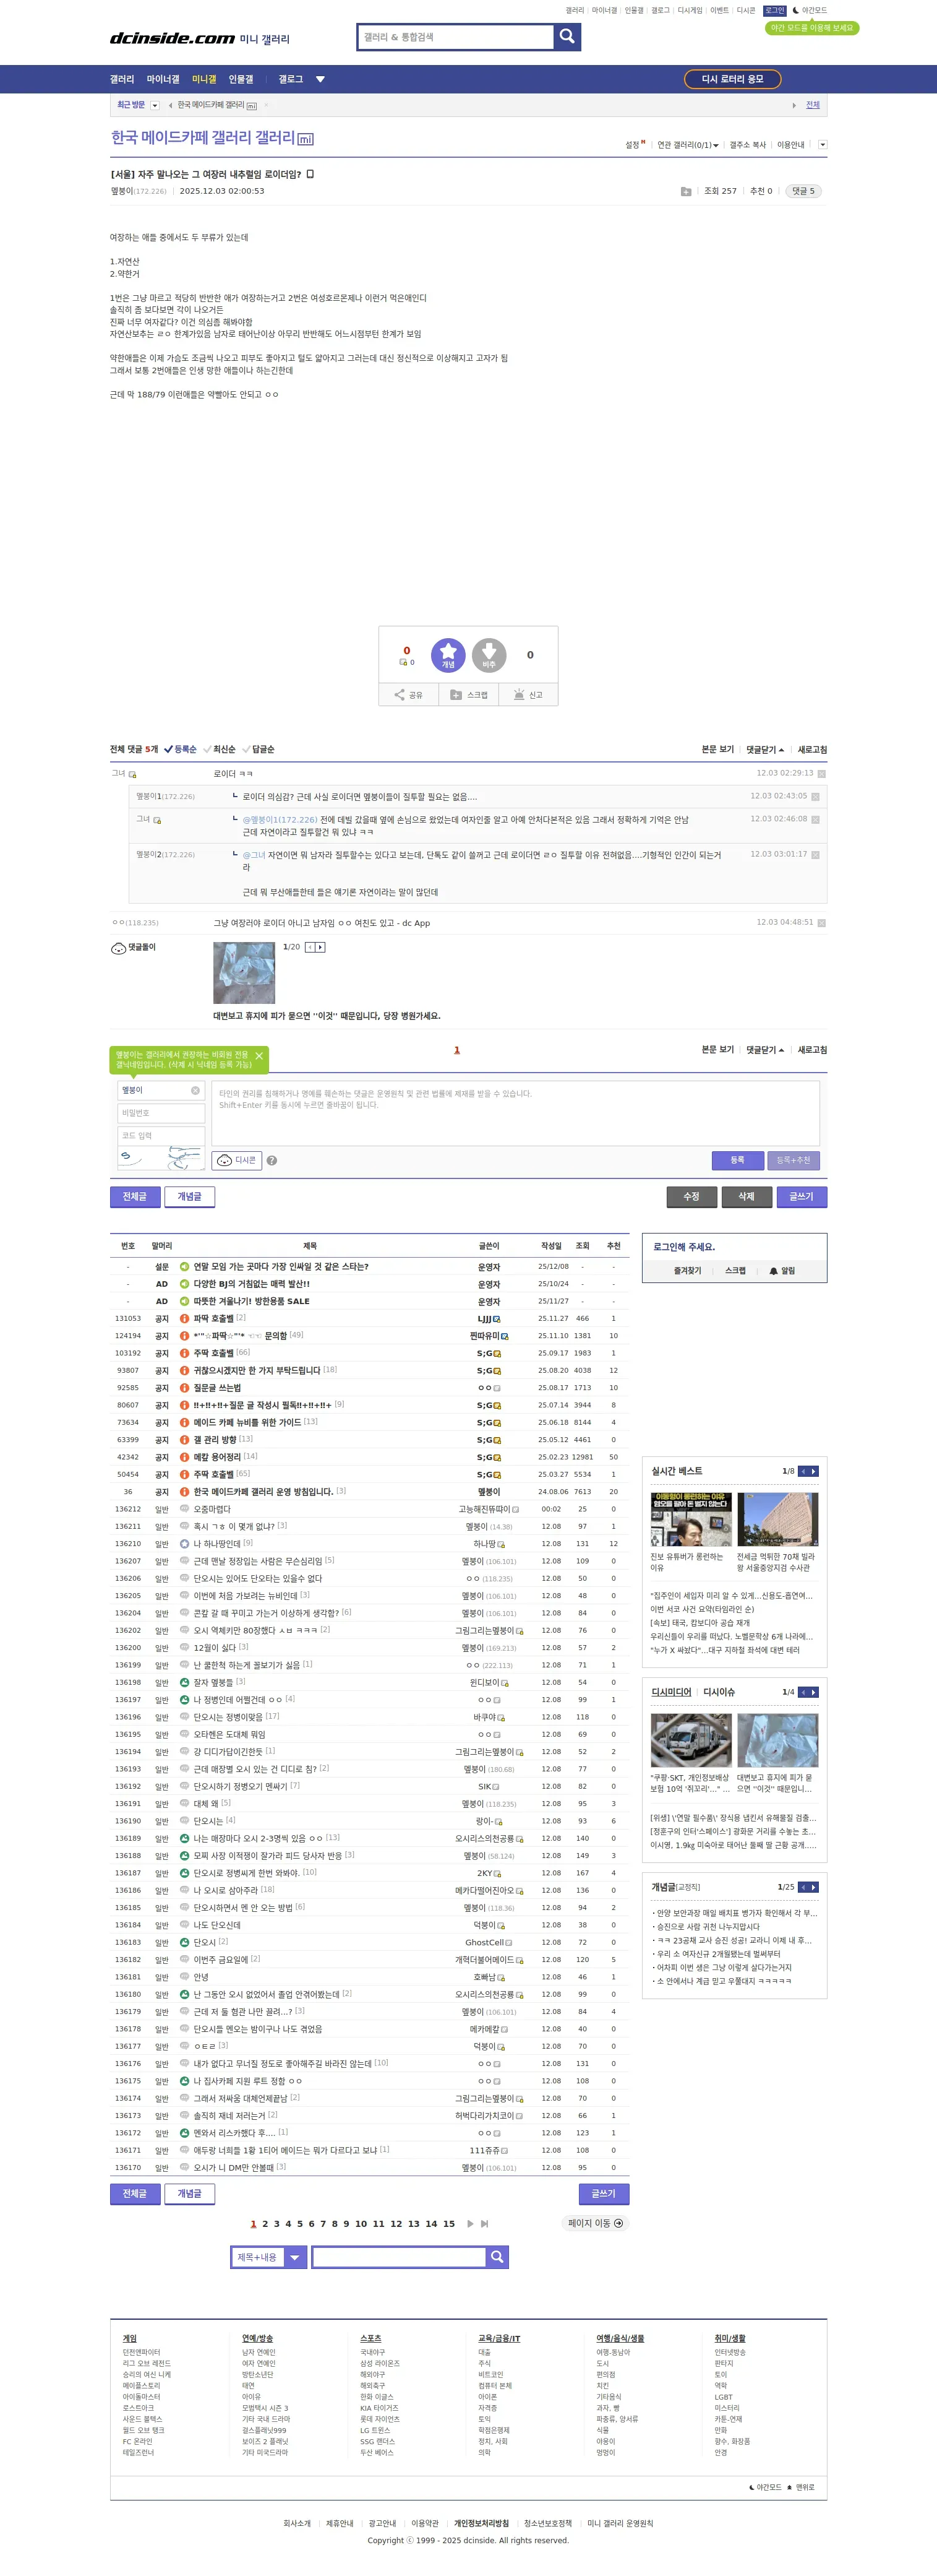Click the help question mark beside 디시콘
The height and width of the screenshot is (2576, 937).
coord(272,1161)
